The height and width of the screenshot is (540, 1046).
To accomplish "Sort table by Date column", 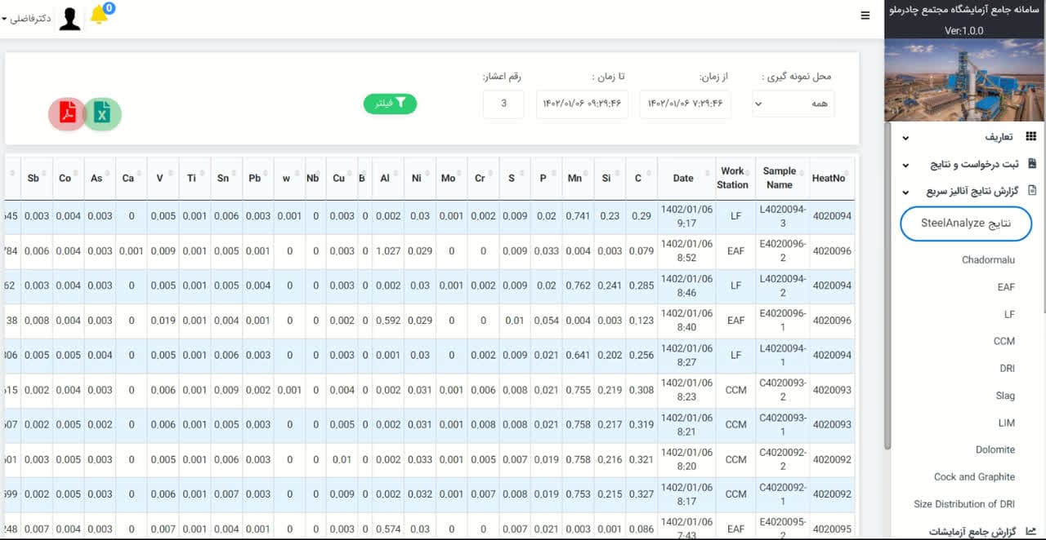I will point(686,178).
